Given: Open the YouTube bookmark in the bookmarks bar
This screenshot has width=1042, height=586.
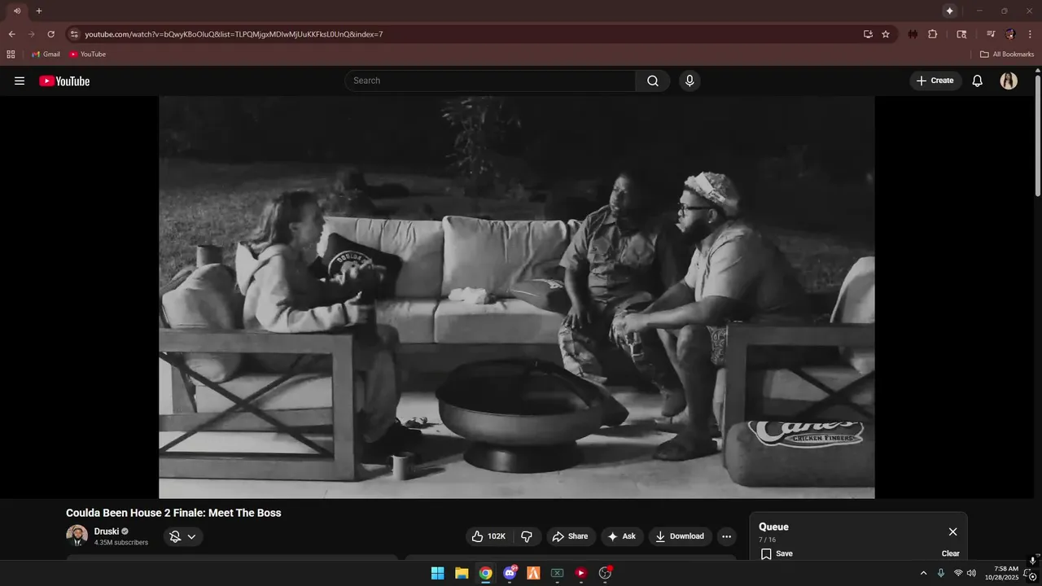Looking at the screenshot, I should point(88,54).
